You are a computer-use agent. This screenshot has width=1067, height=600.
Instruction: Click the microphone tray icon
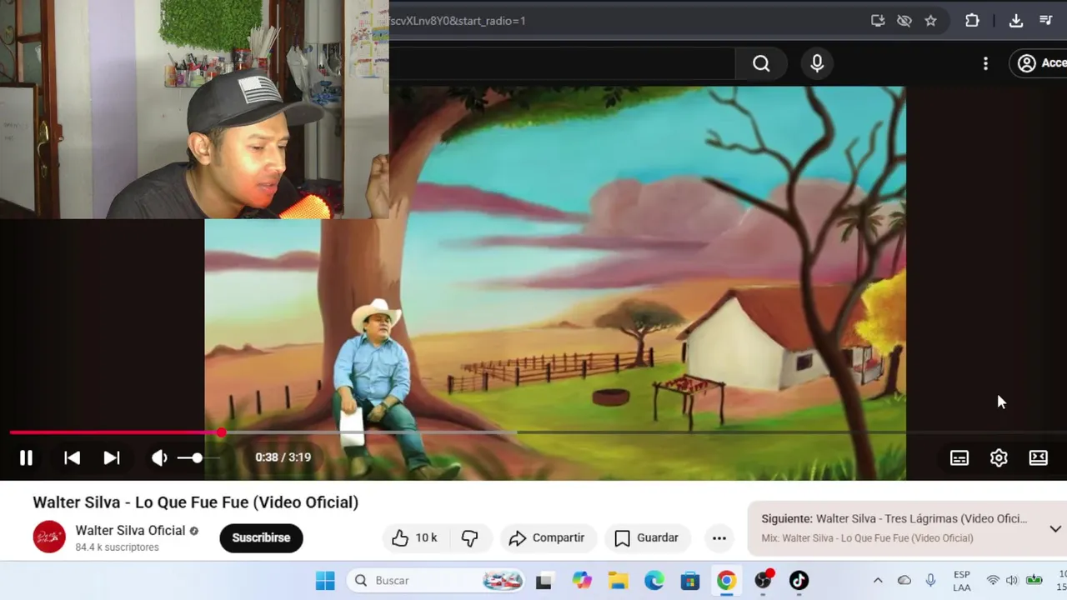pyautogui.click(x=930, y=581)
